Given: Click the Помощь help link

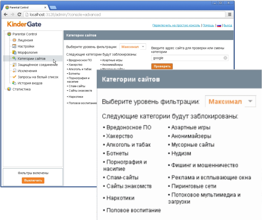Looking at the screenshot, I should [x=209, y=25].
